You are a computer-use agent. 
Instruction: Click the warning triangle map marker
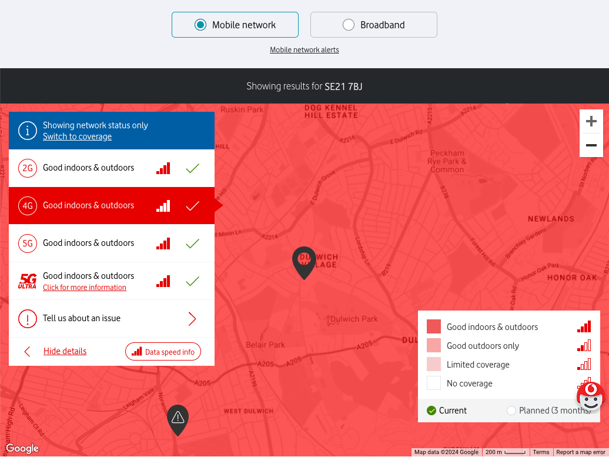(x=178, y=418)
